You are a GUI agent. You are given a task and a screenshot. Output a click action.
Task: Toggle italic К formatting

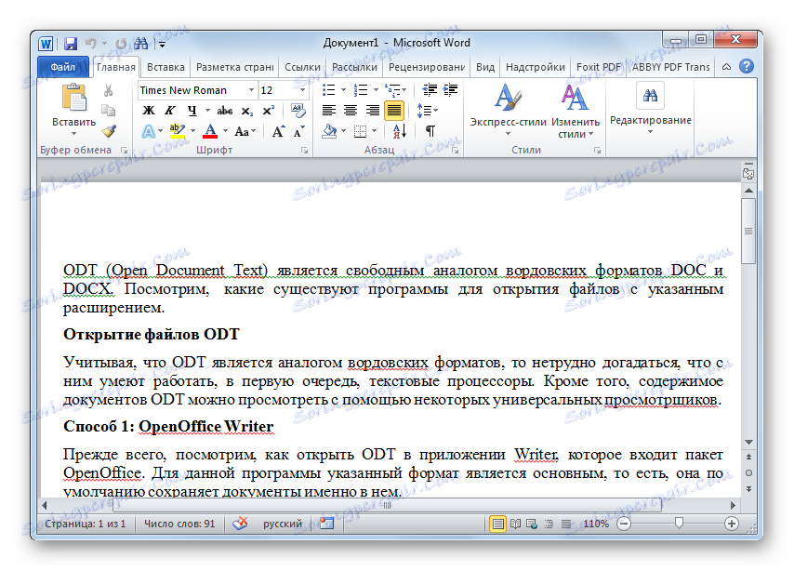tap(170, 111)
